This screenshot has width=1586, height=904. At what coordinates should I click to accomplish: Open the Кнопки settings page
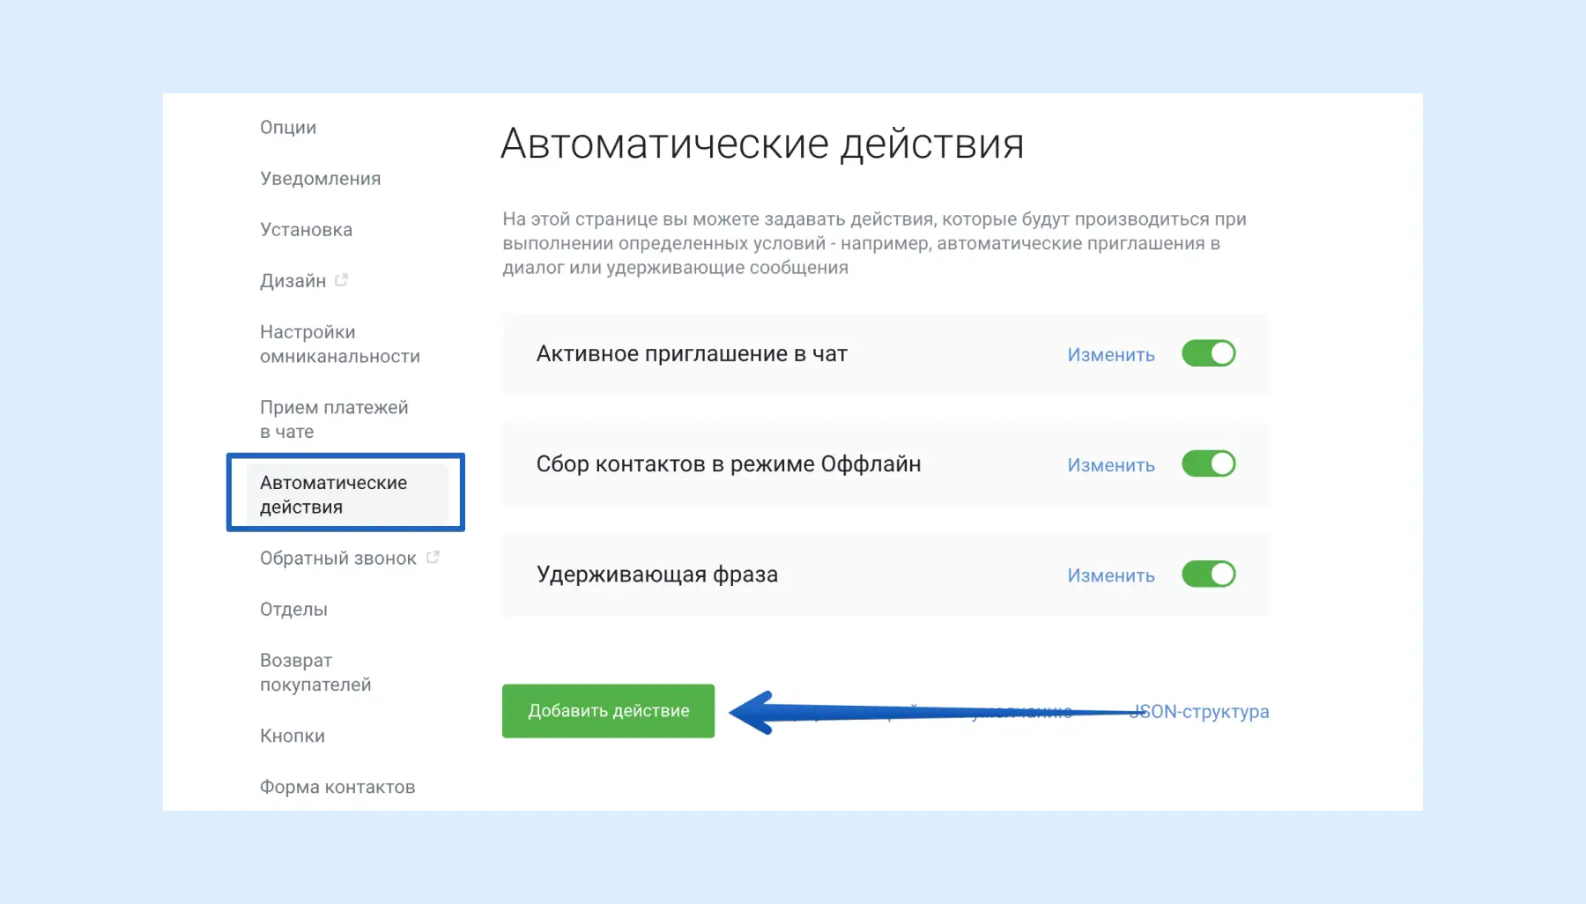tap(292, 736)
